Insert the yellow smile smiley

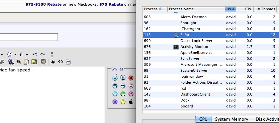pyautogui.click(x=123, y=102)
